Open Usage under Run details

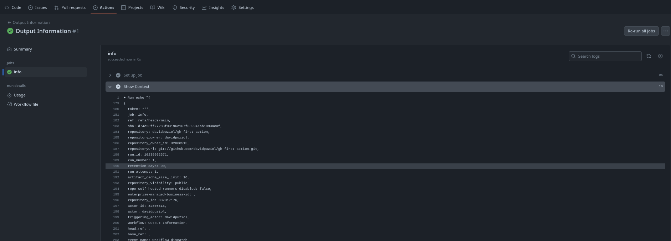(20, 95)
